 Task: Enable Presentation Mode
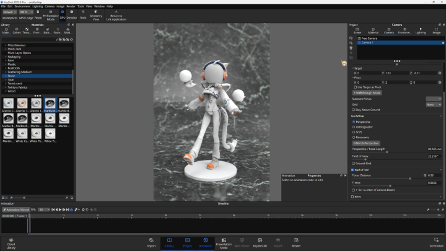point(224,240)
